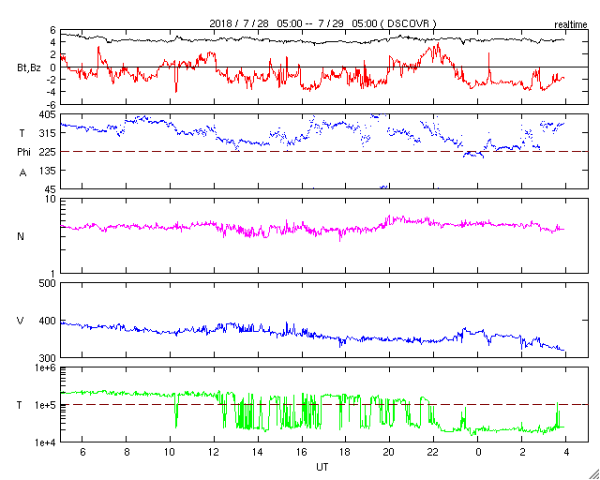Click the '405' tick label on Phi panel
The height and width of the screenshot is (480, 600).
click(48, 114)
